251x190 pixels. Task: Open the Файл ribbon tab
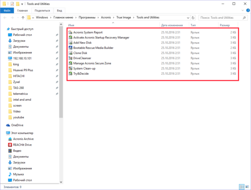pyautogui.click(x=7, y=11)
